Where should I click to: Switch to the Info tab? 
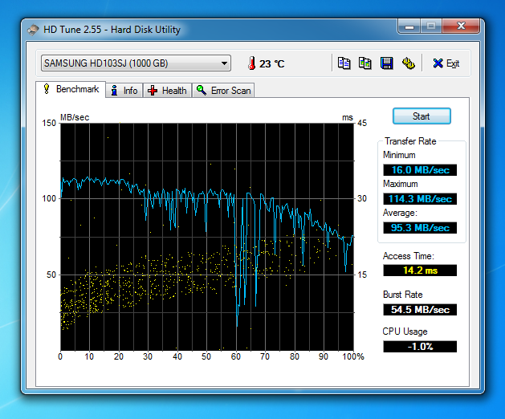click(x=124, y=91)
